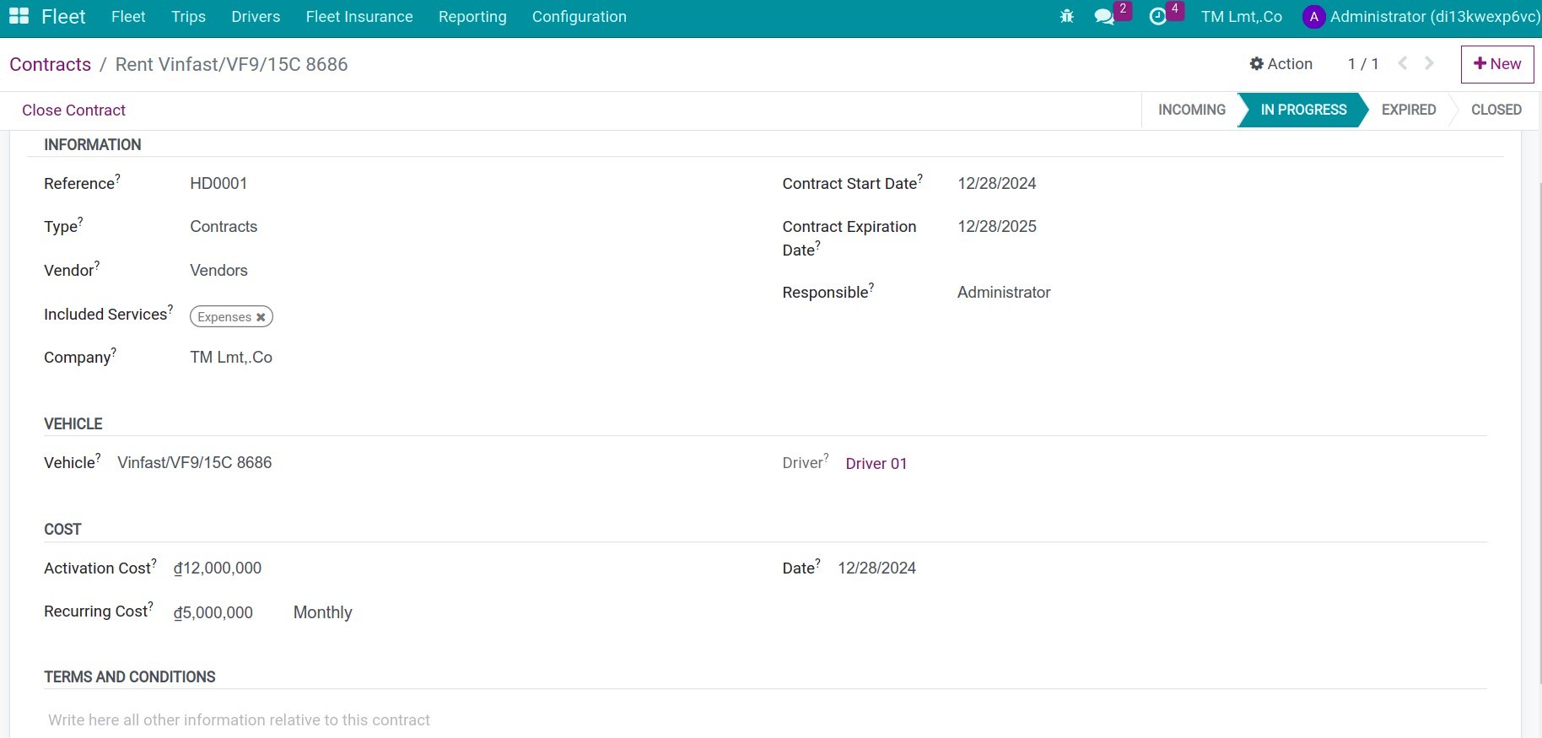Open the Drivers menu
The height and width of the screenshot is (738, 1542).
256,17
